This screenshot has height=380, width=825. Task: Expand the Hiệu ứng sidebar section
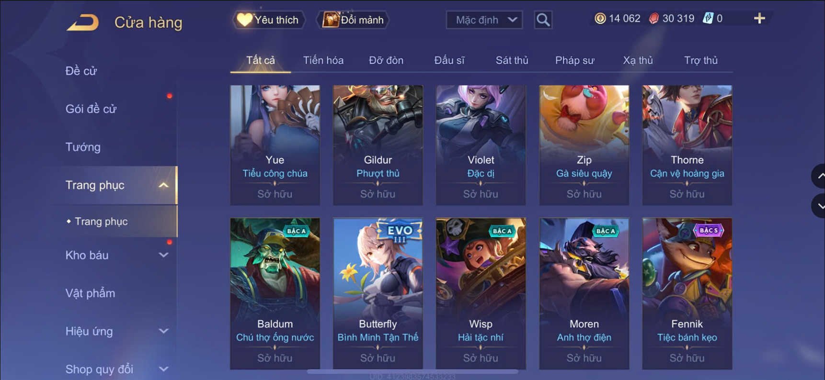pos(163,331)
